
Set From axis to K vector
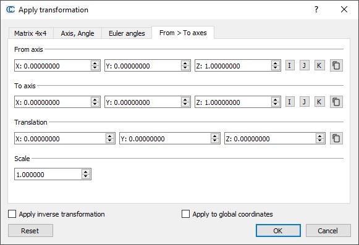pos(319,65)
